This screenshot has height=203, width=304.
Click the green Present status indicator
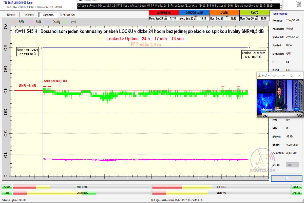click(7, 187)
